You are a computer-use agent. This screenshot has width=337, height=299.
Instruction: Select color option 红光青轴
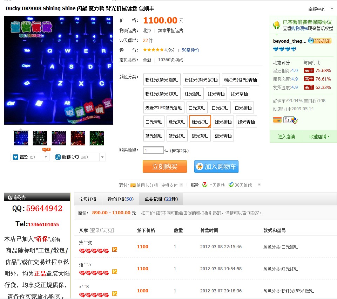[x=216, y=94]
